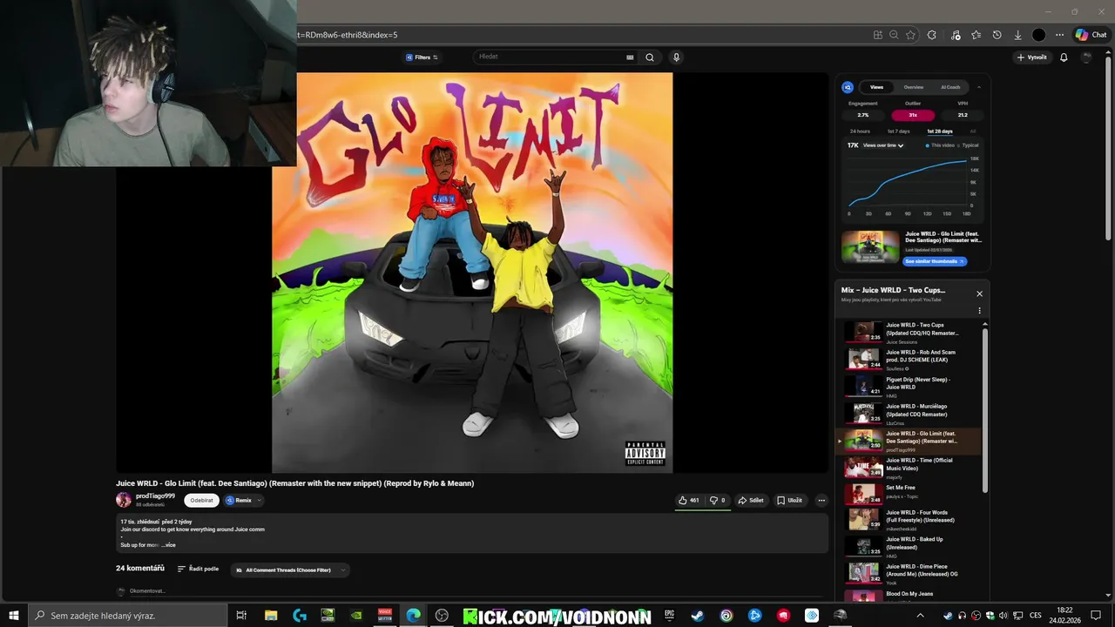Open the Remix dropdown under video title
Screen dimensions: 1115x627
(243, 501)
